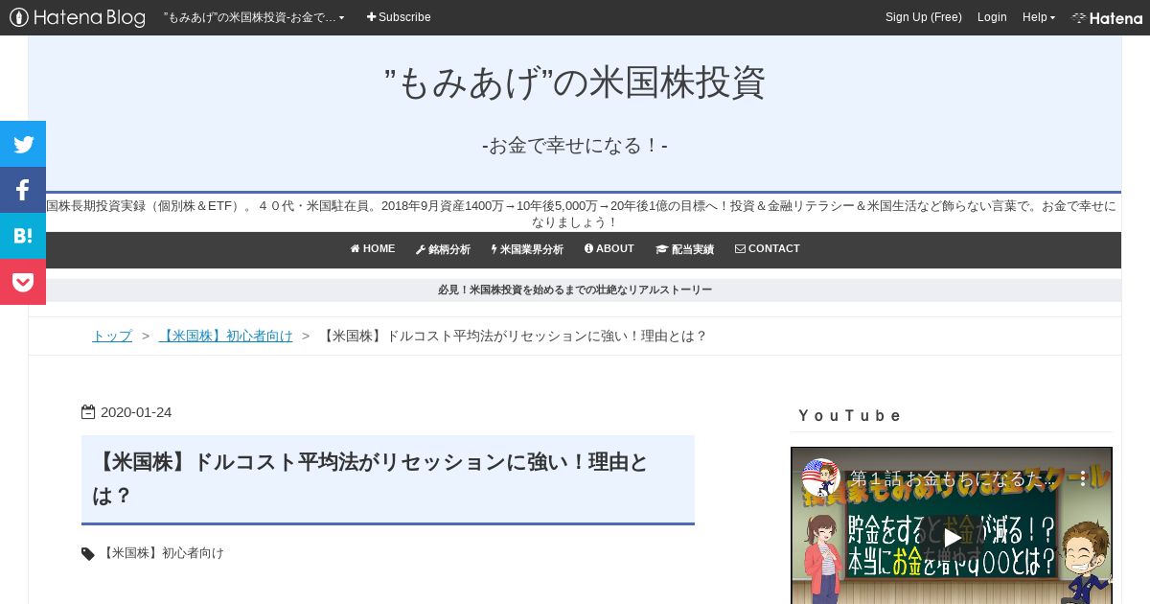Click the info icon beside ABOUT
The image size is (1150, 604).
588,249
